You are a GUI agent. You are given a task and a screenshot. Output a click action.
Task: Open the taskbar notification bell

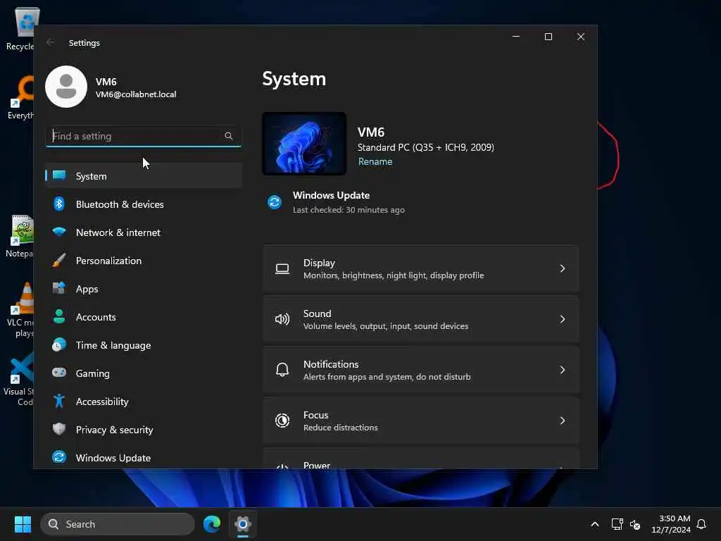coord(701,524)
